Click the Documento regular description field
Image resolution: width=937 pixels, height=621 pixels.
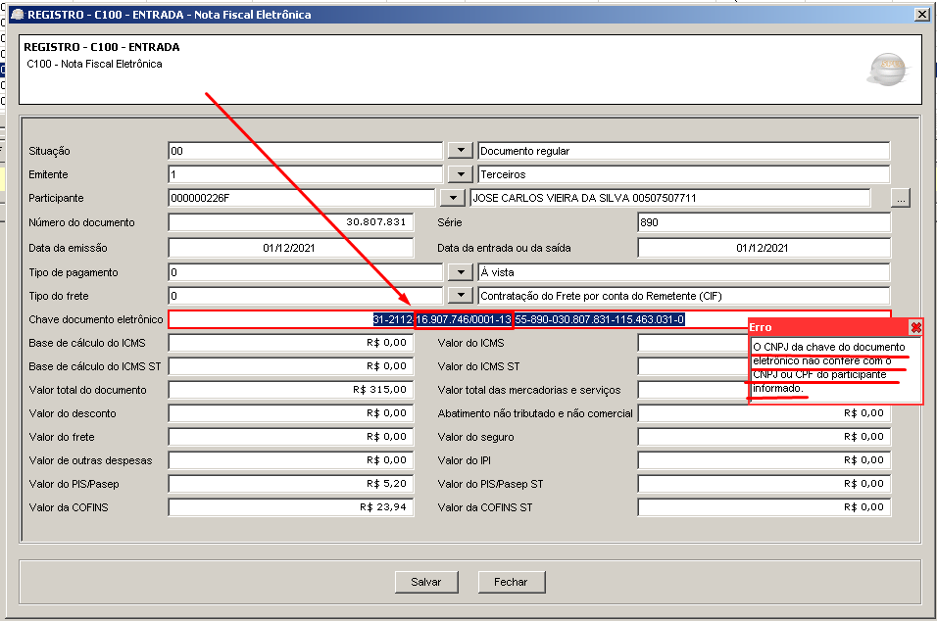click(683, 151)
